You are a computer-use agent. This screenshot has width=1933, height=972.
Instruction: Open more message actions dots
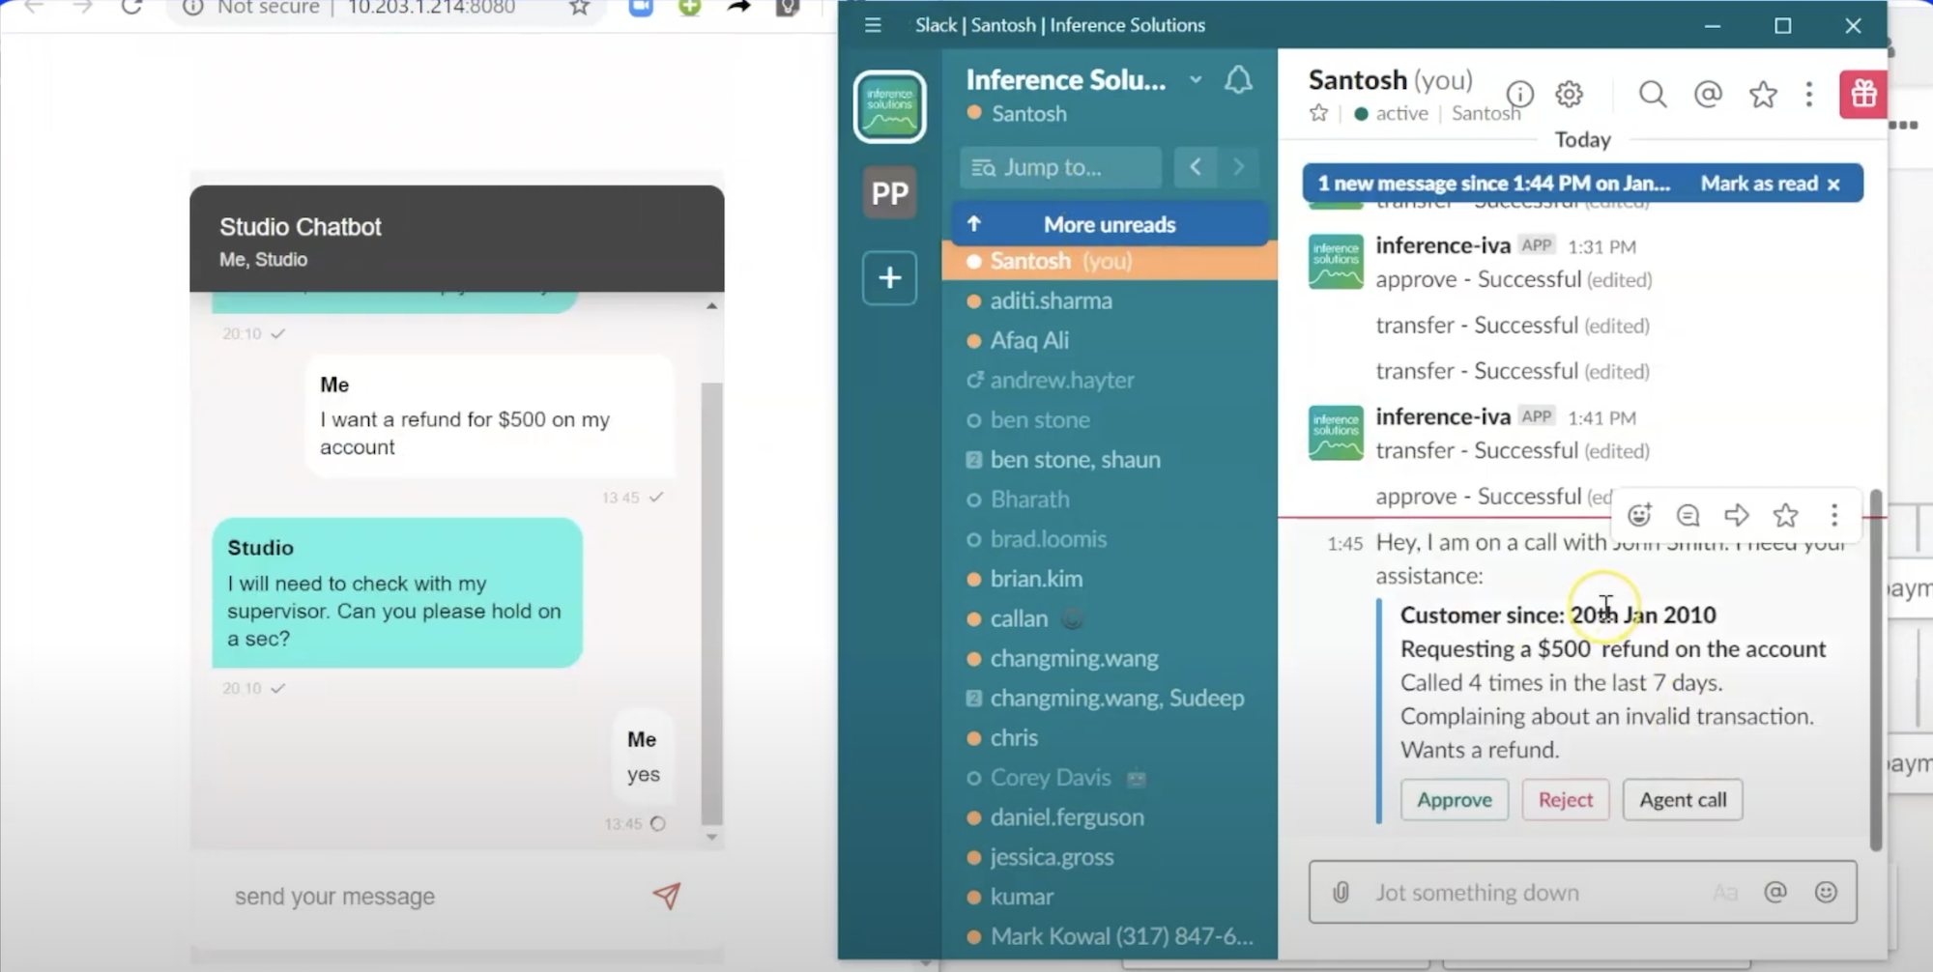point(1833,515)
